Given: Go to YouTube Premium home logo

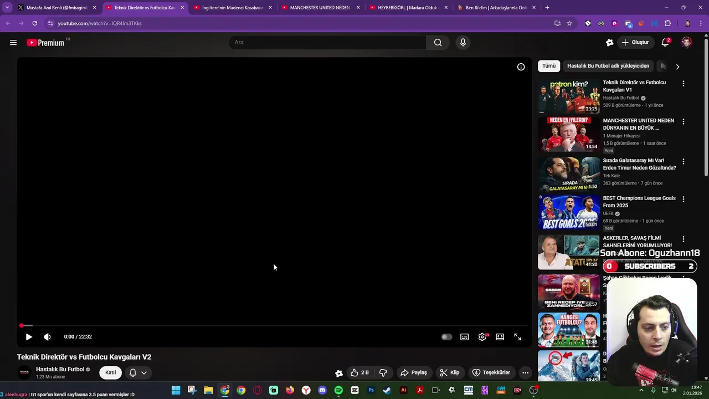Looking at the screenshot, I should click(x=45, y=43).
